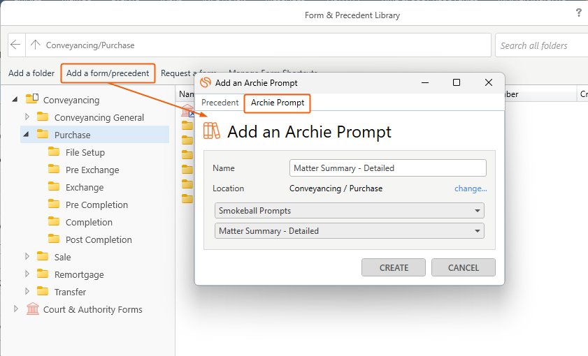
Task: Click the Search all folders box
Action: tap(541, 45)
